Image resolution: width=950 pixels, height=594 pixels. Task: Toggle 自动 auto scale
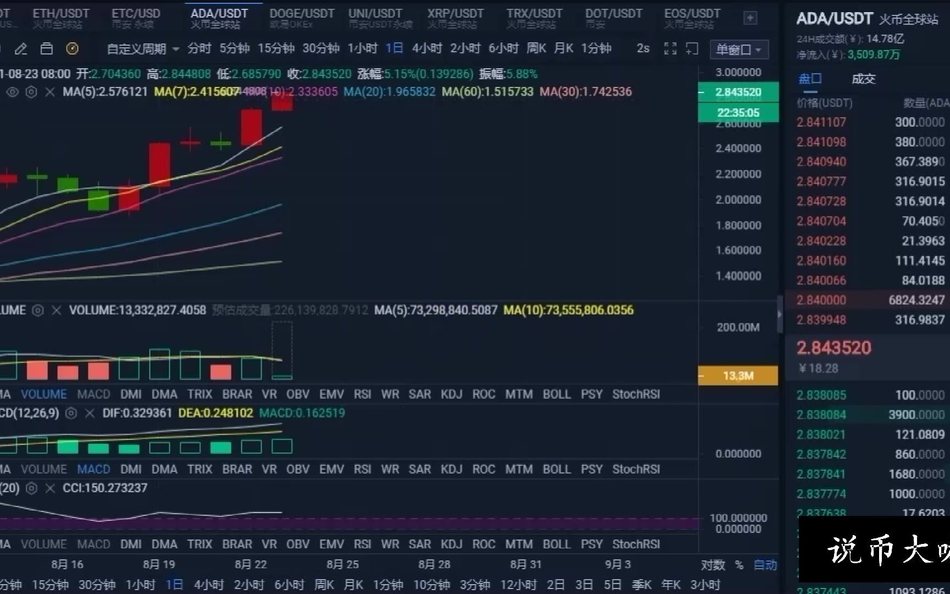(x=765, y=565)
